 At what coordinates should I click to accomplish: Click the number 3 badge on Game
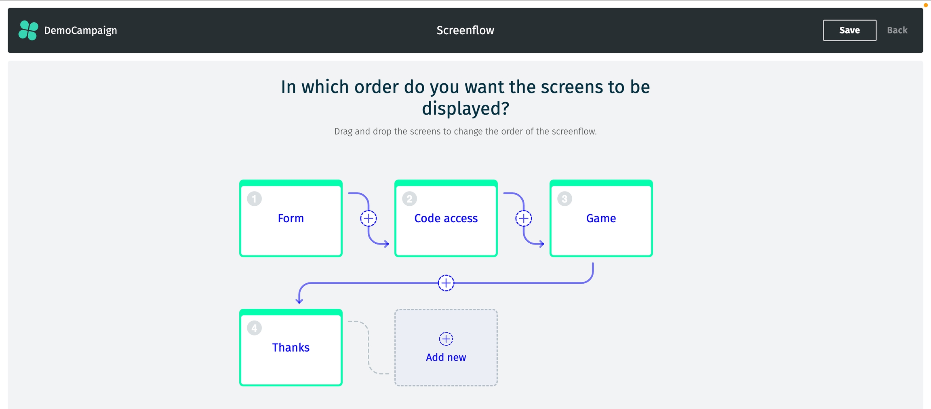[564, 199]
